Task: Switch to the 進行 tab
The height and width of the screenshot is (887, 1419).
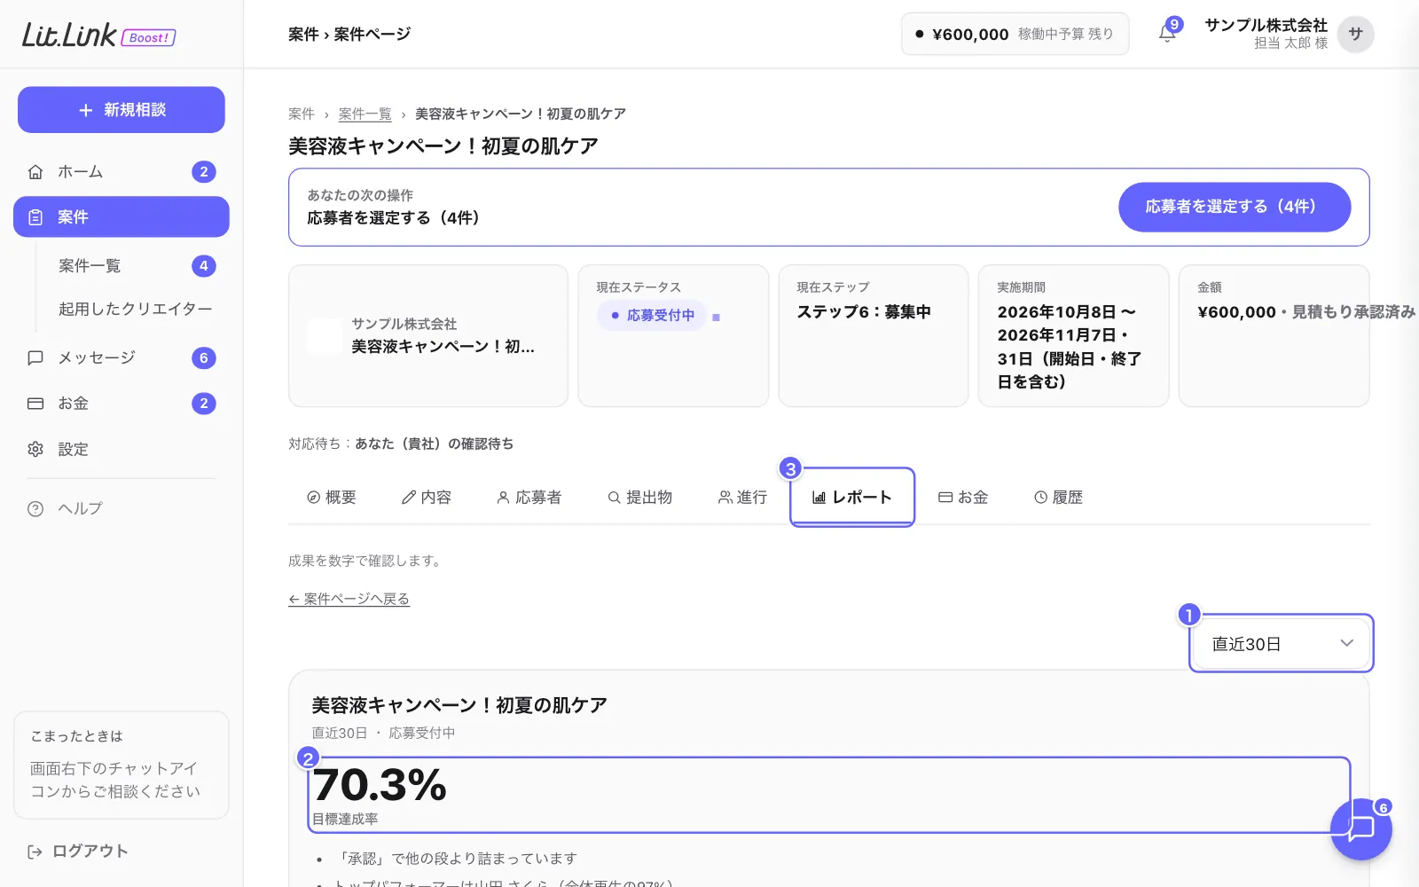Action: pos(743,498)
